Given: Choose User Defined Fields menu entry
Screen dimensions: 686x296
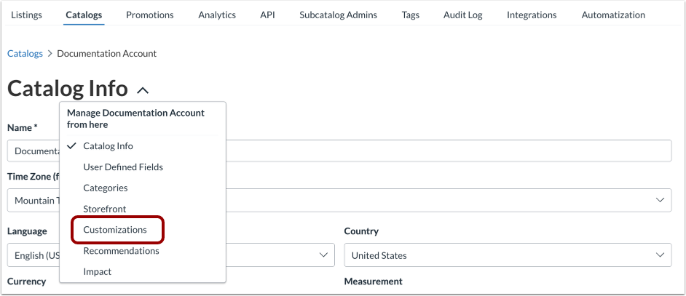Looking at the screenshot, I should [123, 167].
